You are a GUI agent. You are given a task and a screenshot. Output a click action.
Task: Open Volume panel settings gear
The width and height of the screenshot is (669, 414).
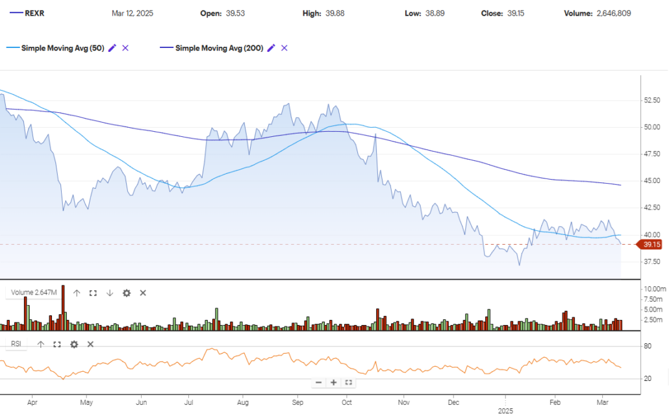click(x=127, y=293)
